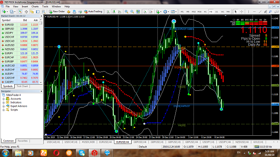Open the speech bubbles chat icon
The image size is (280, 157).
coord(276,11)
